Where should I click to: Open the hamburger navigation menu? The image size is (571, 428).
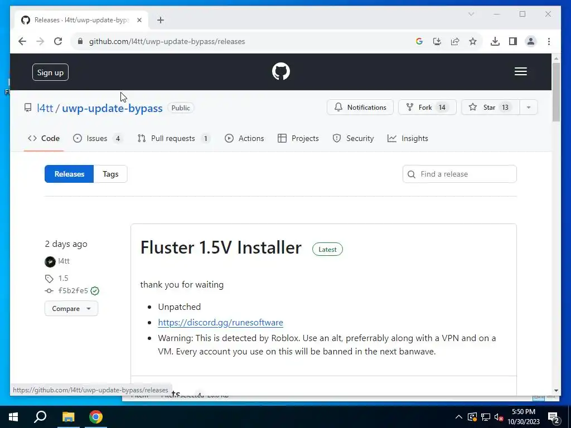(x=520, y=71)
